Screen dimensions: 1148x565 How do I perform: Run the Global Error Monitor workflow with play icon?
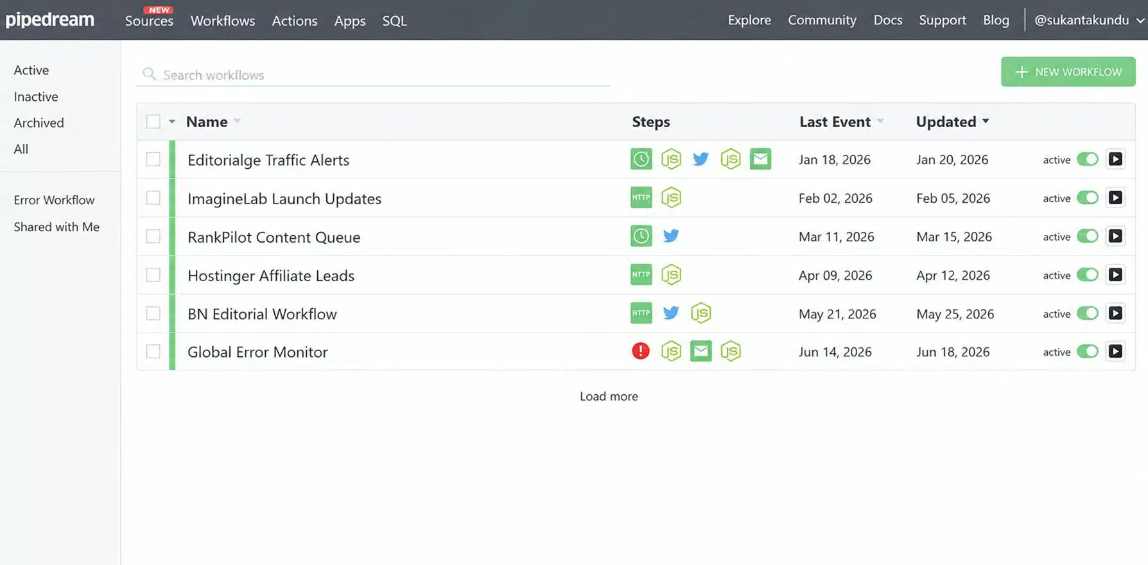1115,351
